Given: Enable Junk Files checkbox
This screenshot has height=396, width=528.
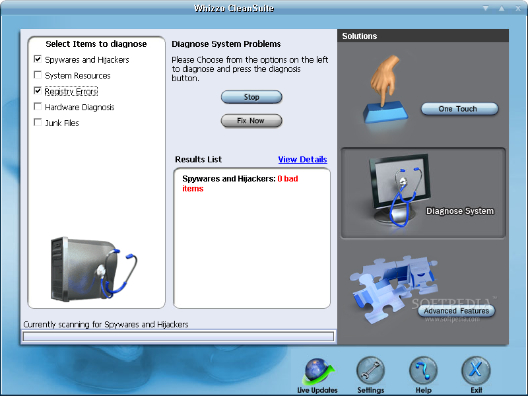Looking at the screenshot, I should coord(38,122).
